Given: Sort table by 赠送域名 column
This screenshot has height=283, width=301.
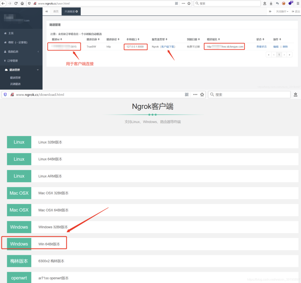Looking at the screenshot, I should point(213,39).
